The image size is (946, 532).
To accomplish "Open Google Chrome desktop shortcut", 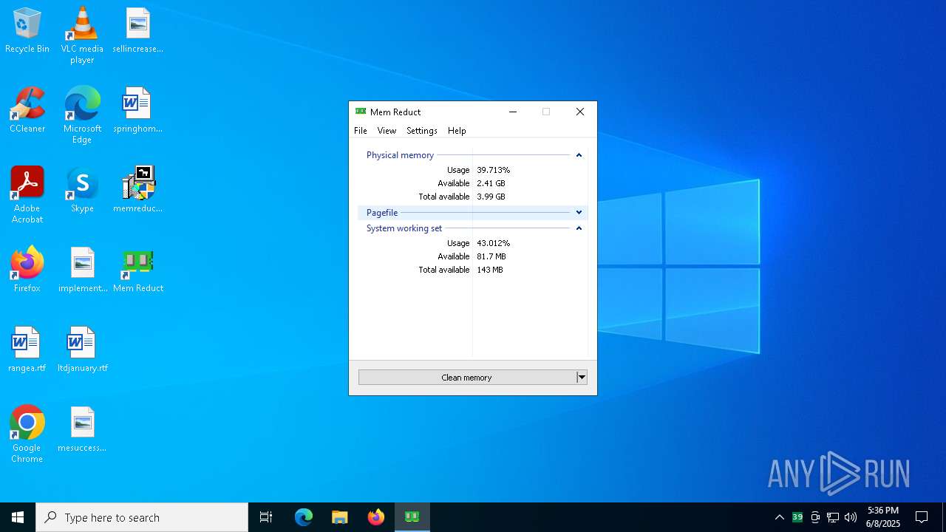I will (x=27, y=434).
